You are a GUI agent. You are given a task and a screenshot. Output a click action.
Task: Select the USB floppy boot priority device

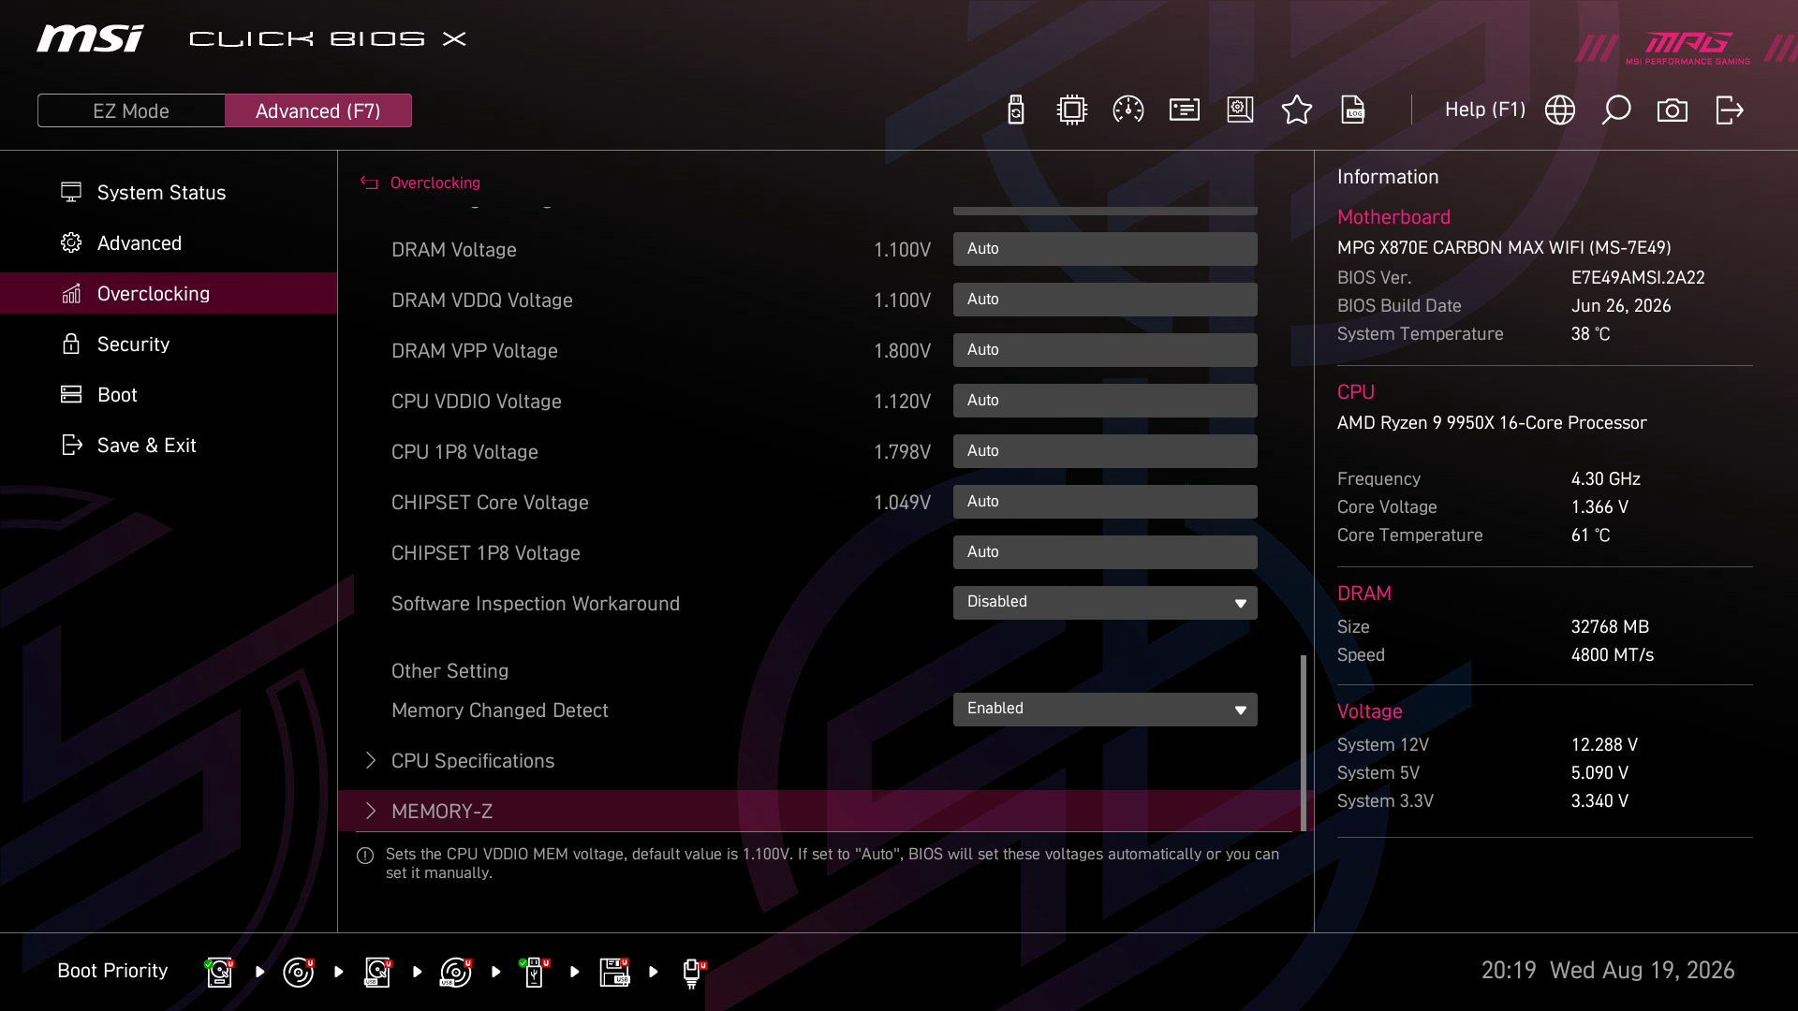[x=615, y=972]
